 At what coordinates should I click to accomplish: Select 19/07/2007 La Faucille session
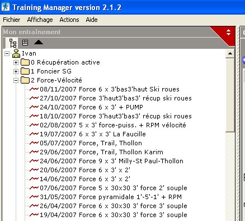click(93, 134)
